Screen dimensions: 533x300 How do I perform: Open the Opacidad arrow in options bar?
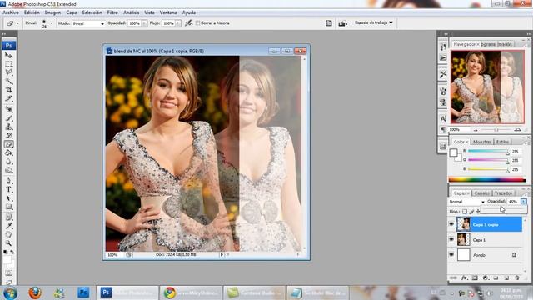144,23
